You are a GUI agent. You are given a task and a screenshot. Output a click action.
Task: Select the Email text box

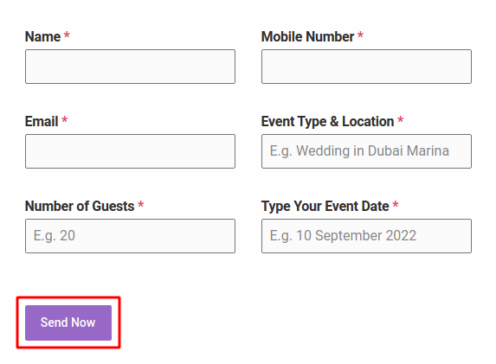(x=131, y=151)
